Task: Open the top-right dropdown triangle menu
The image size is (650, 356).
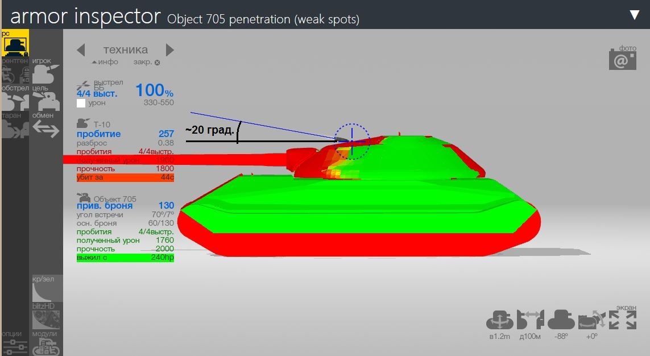Action: tap(635, 15)
